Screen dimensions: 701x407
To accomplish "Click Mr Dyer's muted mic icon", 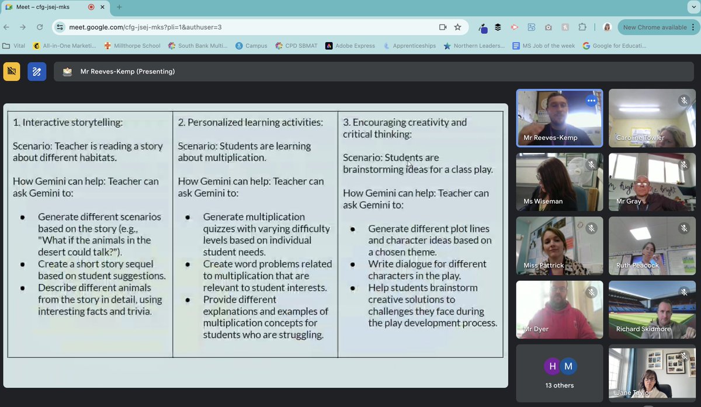I will [591, 292].
